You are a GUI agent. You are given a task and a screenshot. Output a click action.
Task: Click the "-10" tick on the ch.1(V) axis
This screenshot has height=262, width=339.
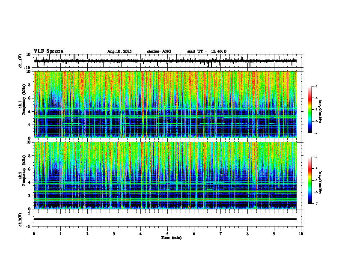click(x=28, y=68)
